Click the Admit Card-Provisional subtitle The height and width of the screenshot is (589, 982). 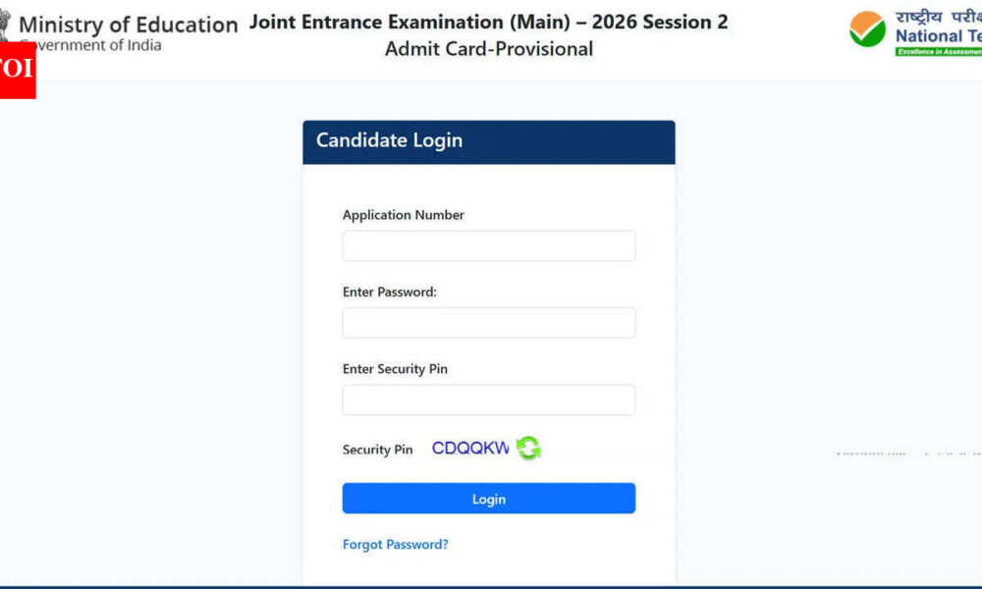pyautogui.click(x=488, y=49)
